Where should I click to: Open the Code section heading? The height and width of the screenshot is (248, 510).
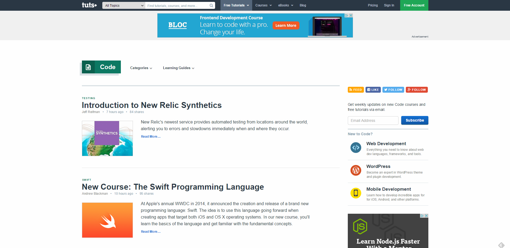[x=108, y=67]
